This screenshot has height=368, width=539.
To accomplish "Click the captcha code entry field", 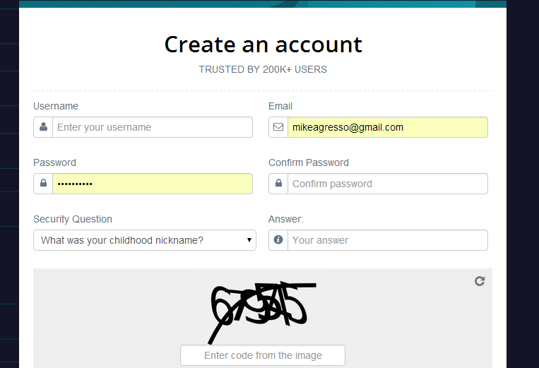I will [x=263, y=355].
